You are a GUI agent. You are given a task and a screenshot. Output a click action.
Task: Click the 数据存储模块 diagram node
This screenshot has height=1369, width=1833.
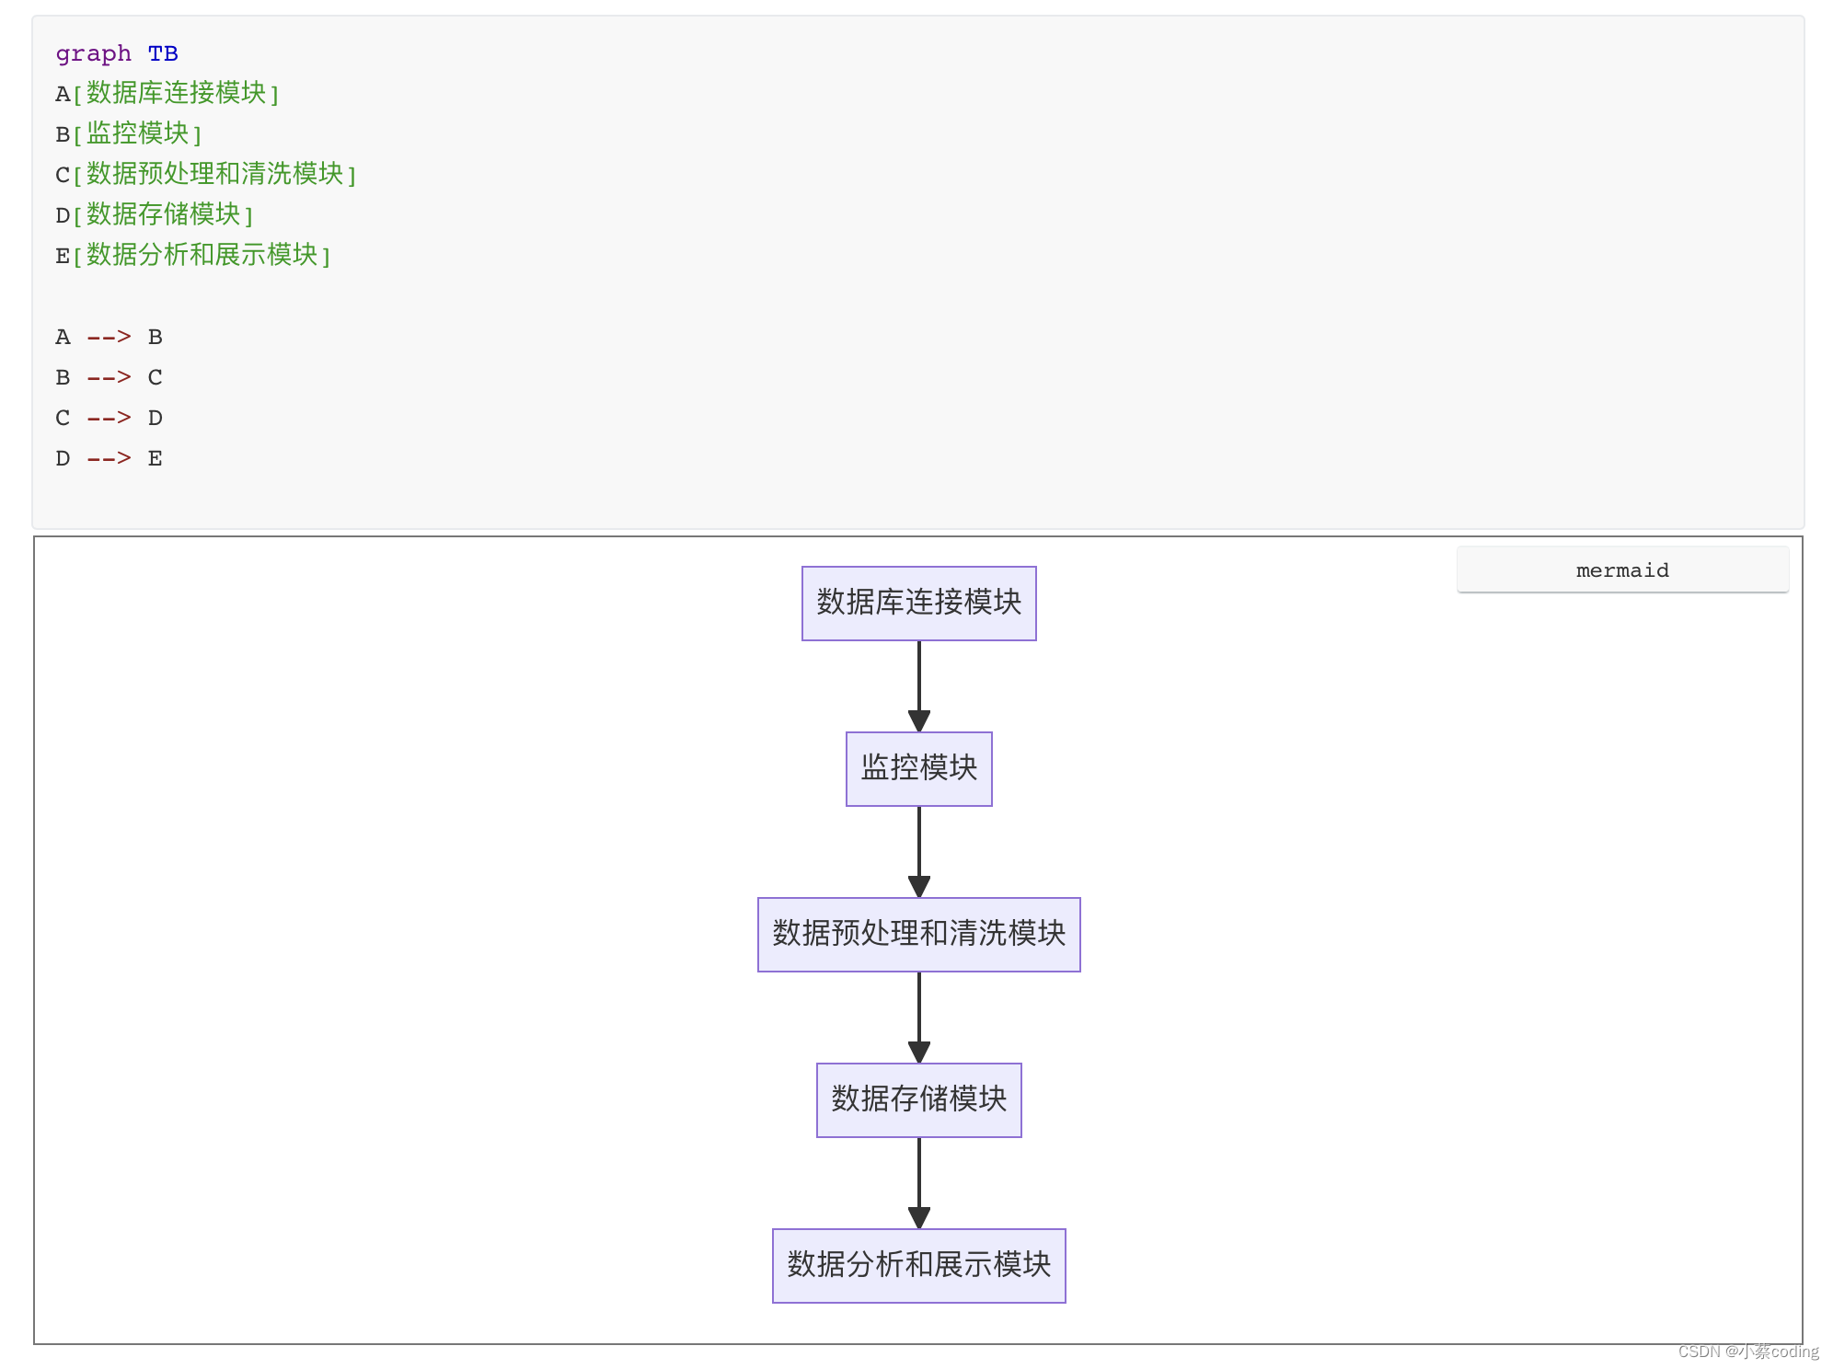point(918,1099)
